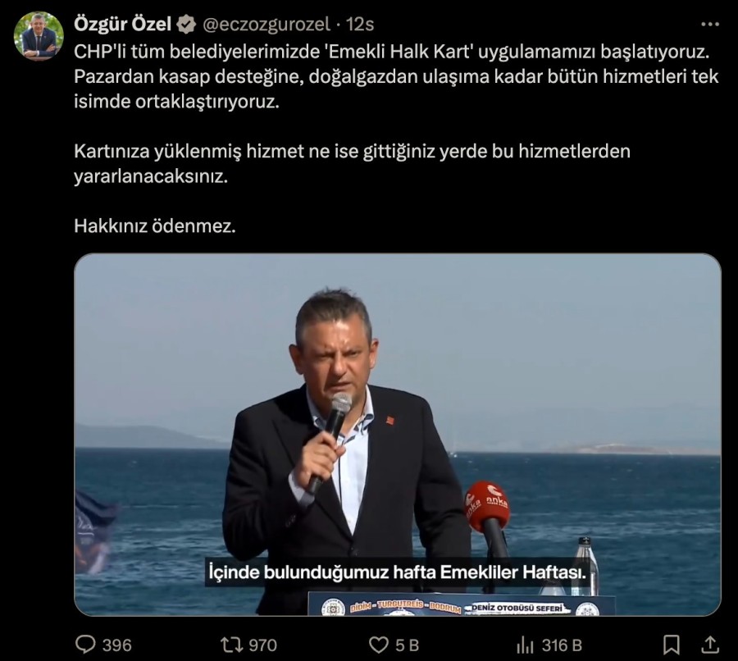Click the 'Hakkınız ödenmez.' text line
This screenshot has width=738, height=661.
coord(155,226)
